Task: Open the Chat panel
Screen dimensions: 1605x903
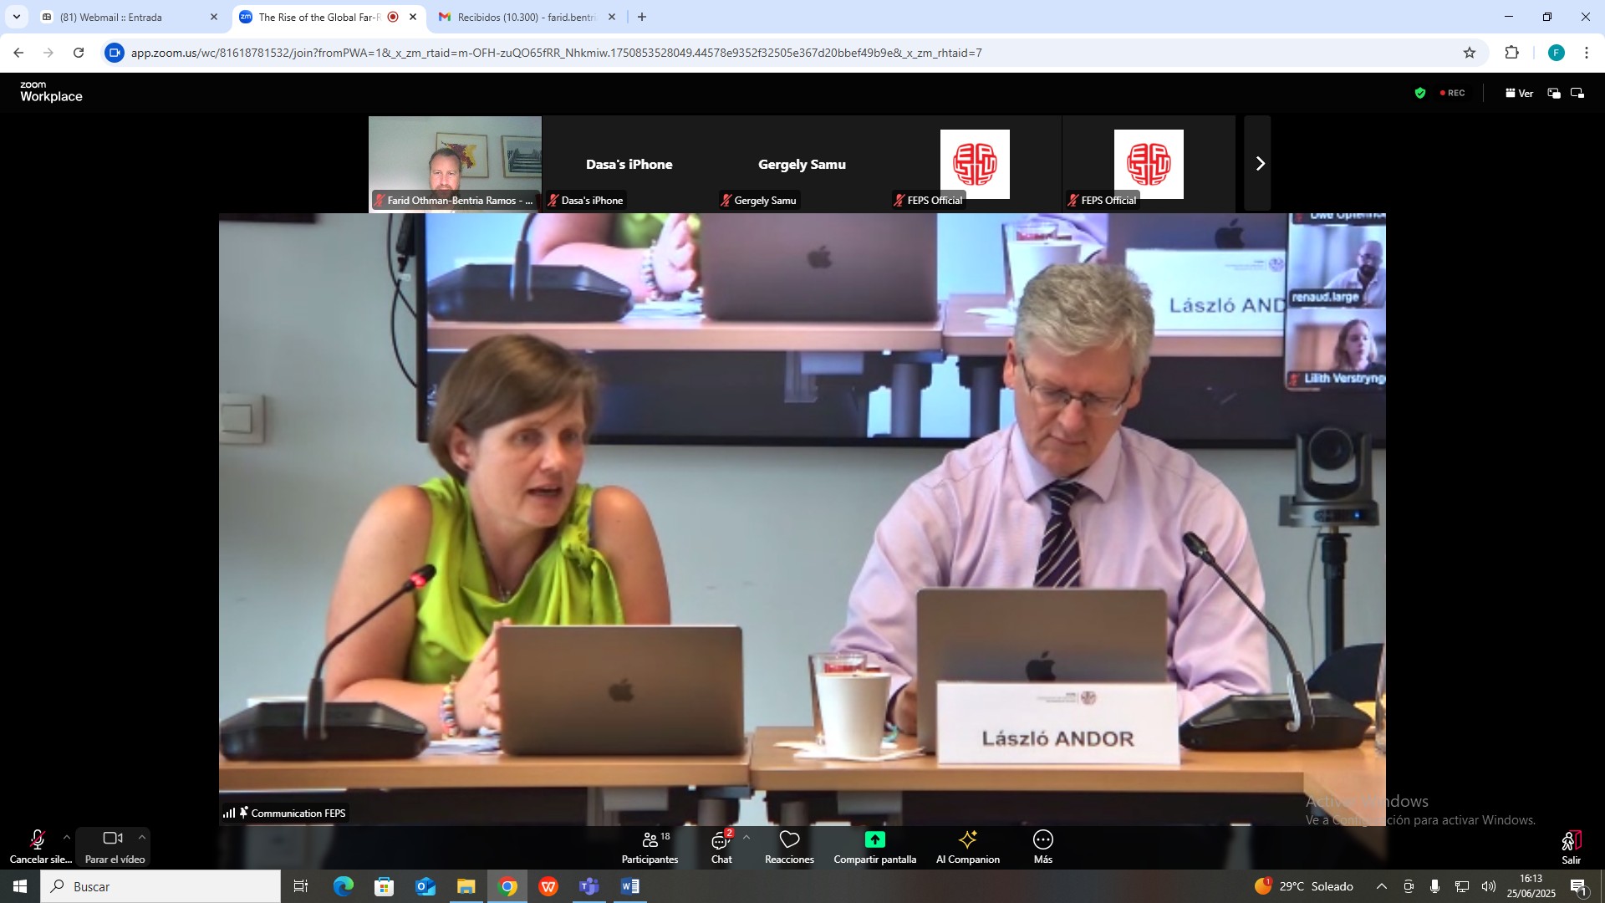Action: (721, 846)
